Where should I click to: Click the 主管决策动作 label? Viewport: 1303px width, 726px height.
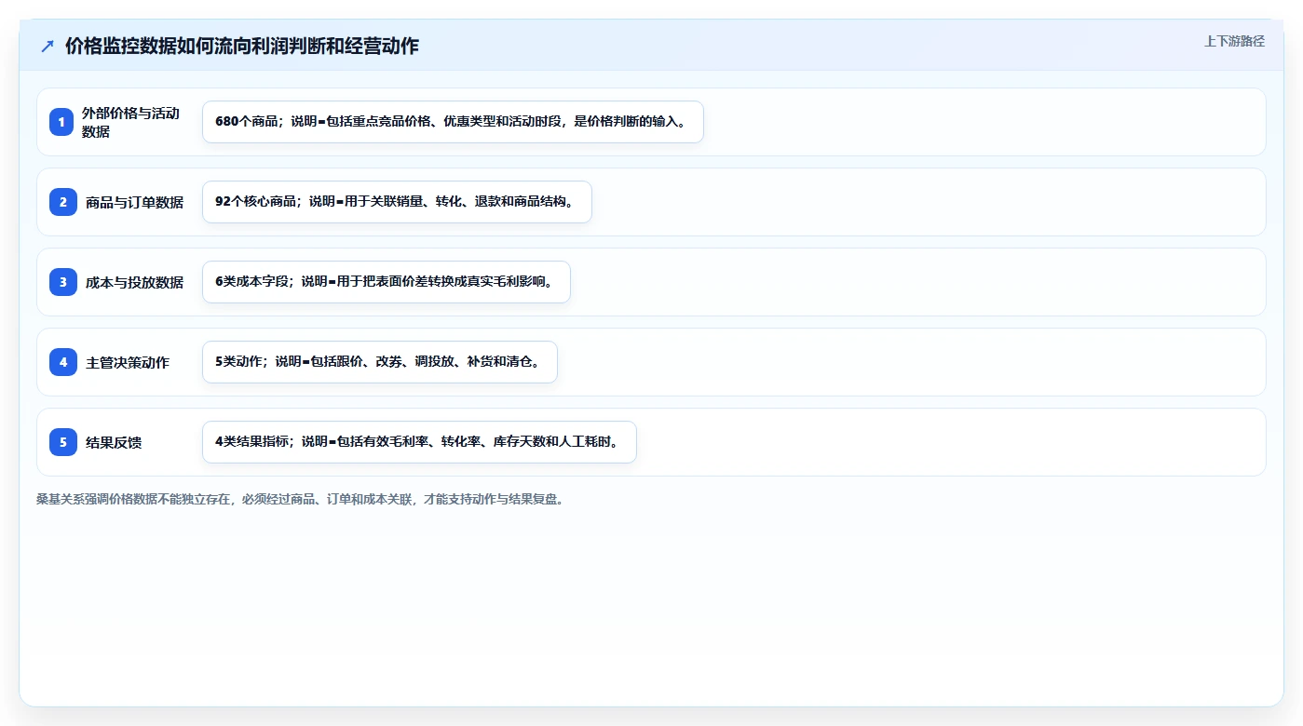128,362
